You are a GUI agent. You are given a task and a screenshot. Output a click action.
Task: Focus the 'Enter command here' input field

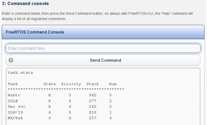[x=103, y=48]
